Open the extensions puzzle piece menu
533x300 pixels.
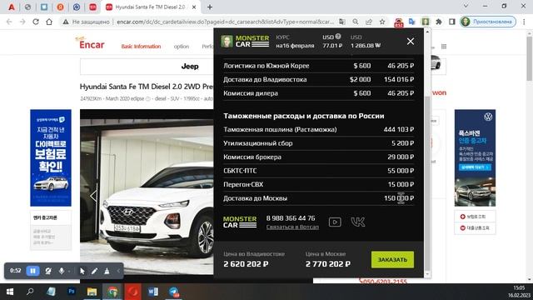coord(439,22)
